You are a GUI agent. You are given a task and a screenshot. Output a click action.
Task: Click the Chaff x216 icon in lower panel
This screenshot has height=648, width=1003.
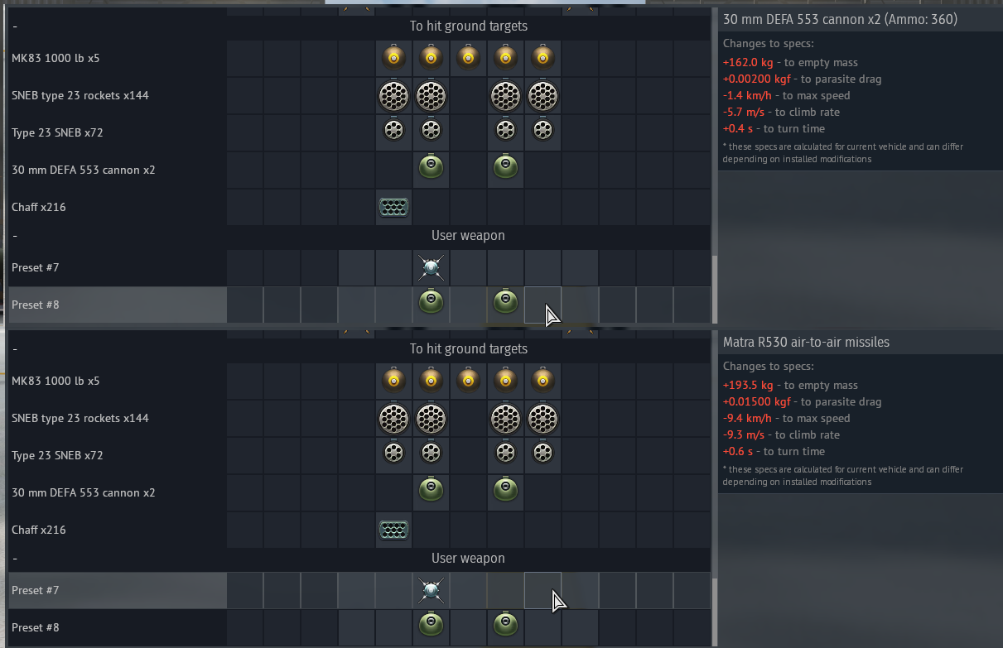click(393, 530)
